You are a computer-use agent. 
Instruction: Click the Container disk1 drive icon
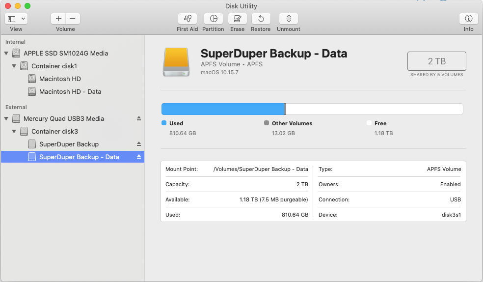click(x=24, y=66)
